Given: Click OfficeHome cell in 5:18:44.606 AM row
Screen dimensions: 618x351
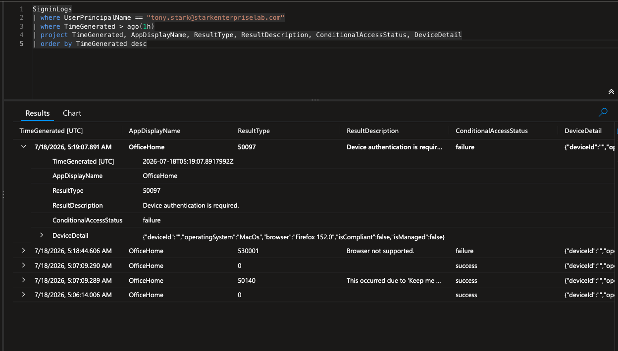Looking at the screenshot, I should click(146, 251).
